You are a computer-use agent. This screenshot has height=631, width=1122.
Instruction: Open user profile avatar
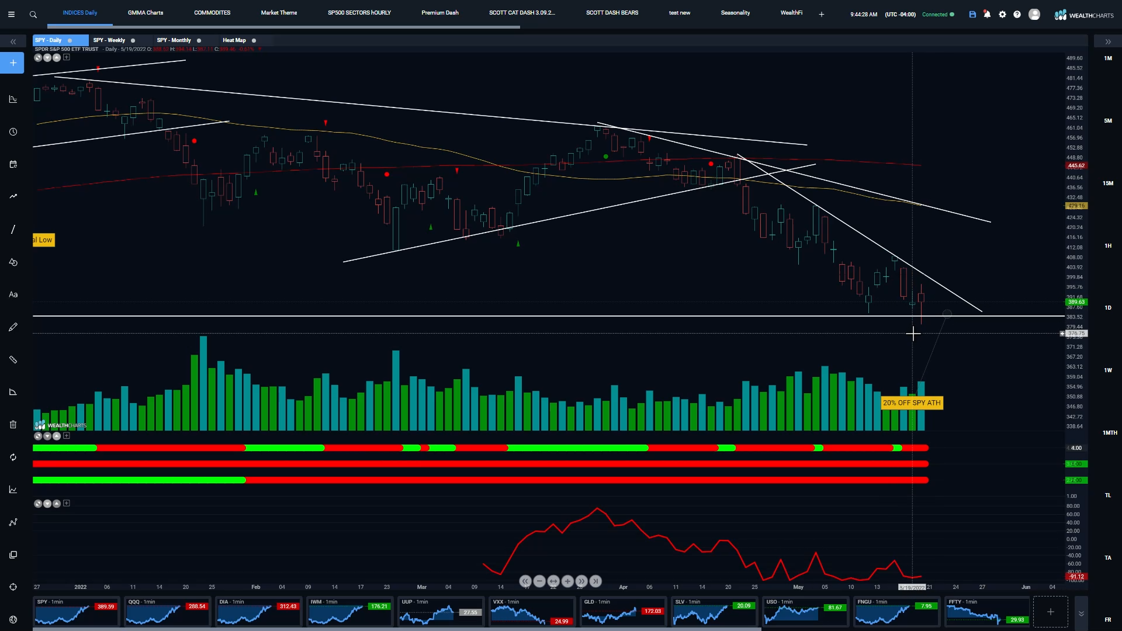tap(1034, 15)
